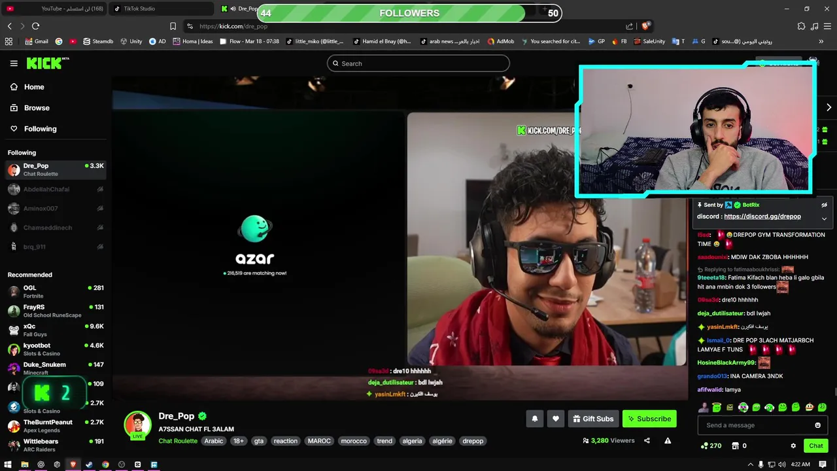
Task: Click the gta tag
Action: [259, 441]
